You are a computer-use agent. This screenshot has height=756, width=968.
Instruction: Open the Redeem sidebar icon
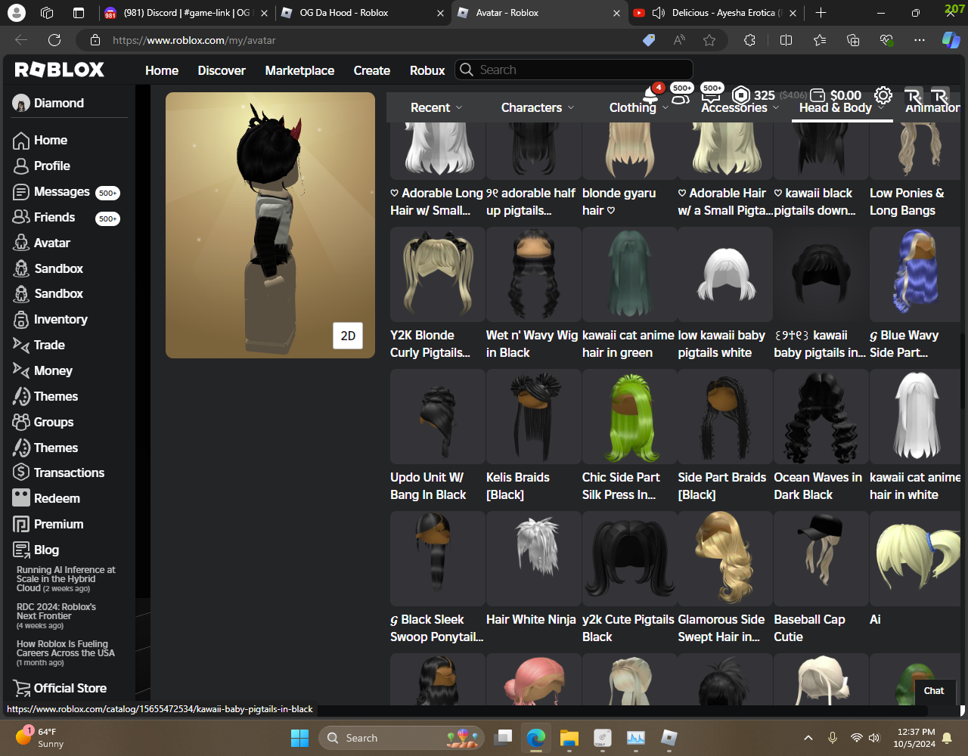(21, 499)
